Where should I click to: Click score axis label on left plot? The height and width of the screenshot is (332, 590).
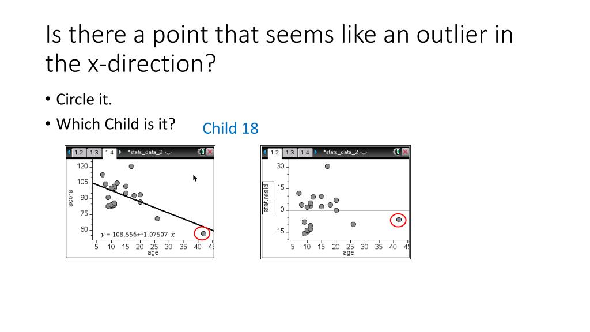[x=70, y=198]
